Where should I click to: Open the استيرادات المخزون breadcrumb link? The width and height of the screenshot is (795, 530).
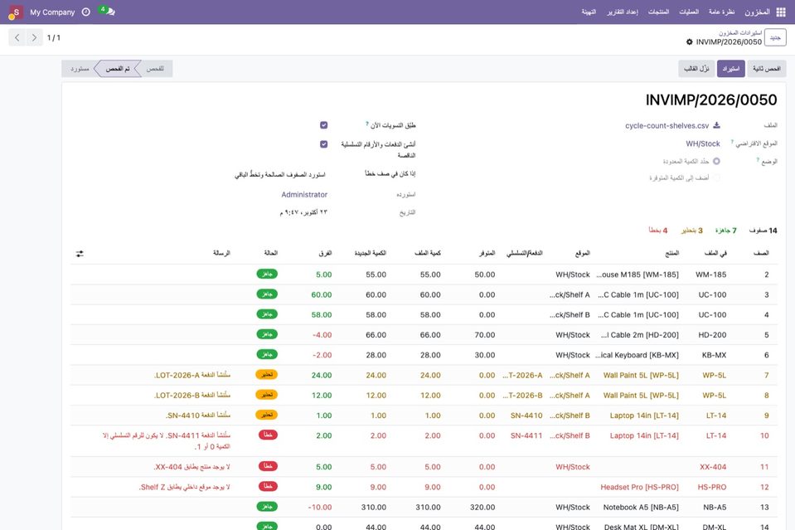739,32
